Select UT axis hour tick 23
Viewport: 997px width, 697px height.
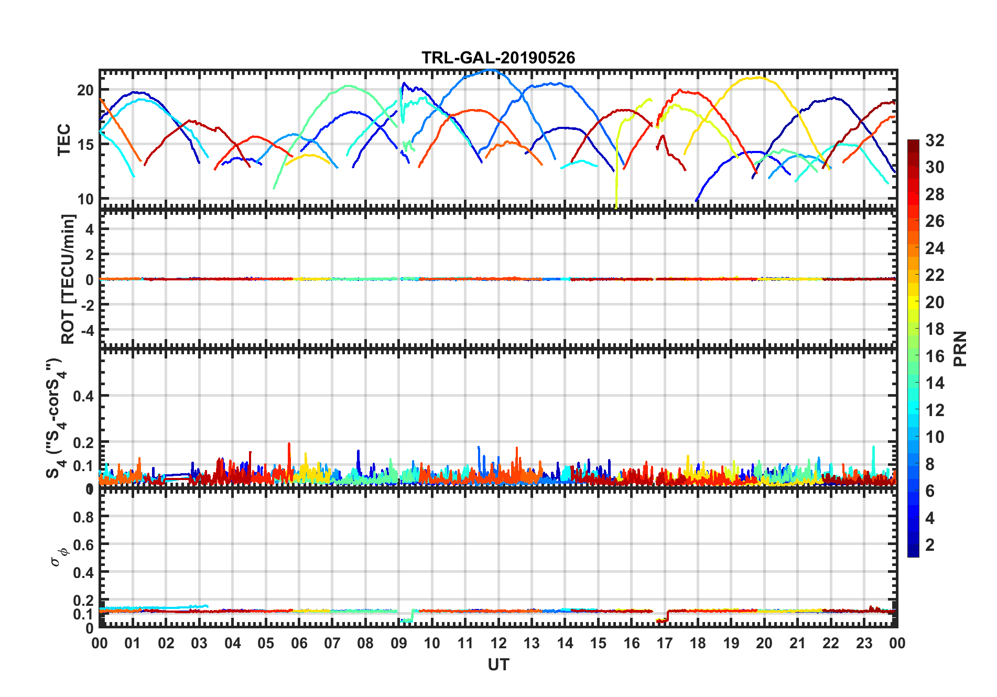click(x=864, y=643)
